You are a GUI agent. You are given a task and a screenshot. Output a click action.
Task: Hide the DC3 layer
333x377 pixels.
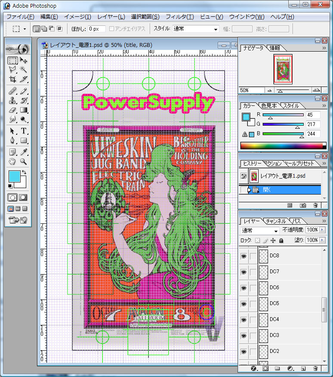(244, 336)
